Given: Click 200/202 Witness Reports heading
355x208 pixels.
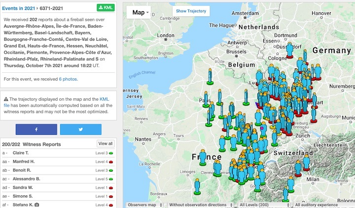Looking at the screenshot, I should 32,144.
